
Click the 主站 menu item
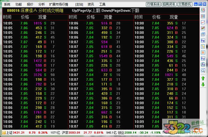[79, 4]
